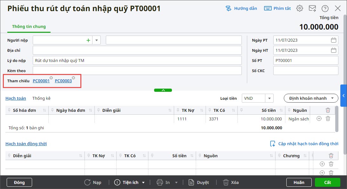Screen dimensions: 347x189
Task: Open Phím tắt keyboard shortcuts
Action: (277, 8)
